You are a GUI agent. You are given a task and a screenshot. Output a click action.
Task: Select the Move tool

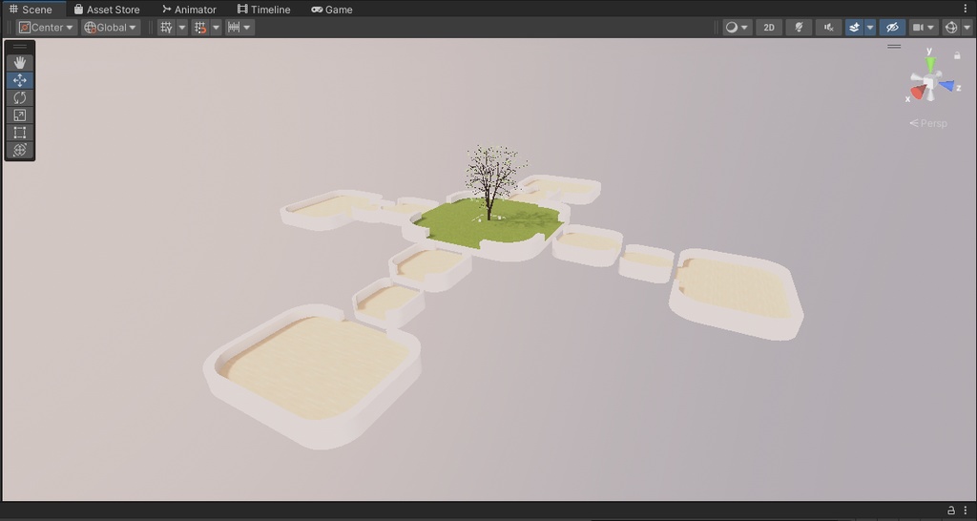(19, 80)
